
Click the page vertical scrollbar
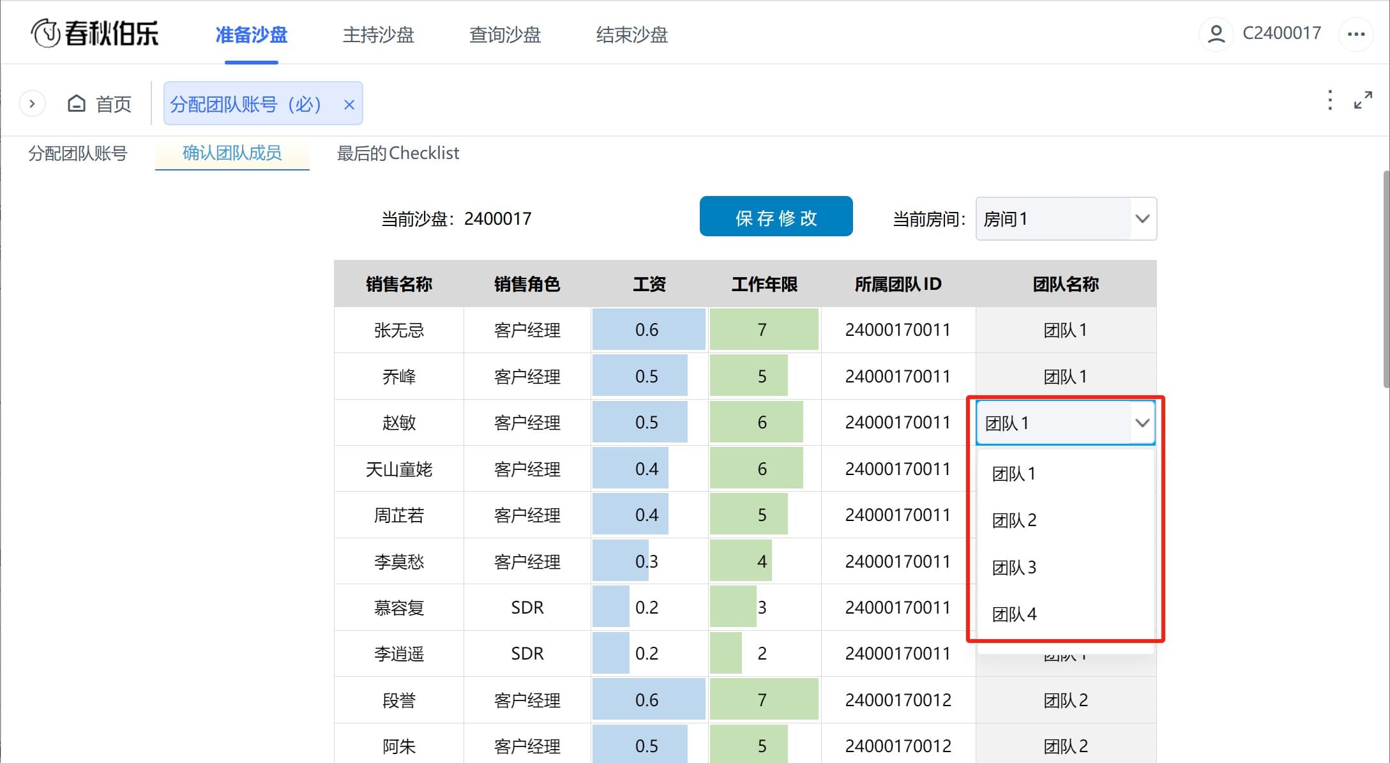pyautogui.click(x=1386, y=279)
